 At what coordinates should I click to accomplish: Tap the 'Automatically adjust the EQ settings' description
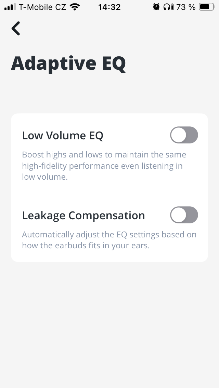pyautogui.click(x=109, y=235)
